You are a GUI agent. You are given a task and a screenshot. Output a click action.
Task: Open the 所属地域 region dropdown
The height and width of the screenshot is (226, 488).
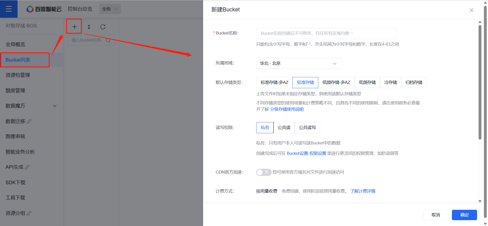pos(299,63)
